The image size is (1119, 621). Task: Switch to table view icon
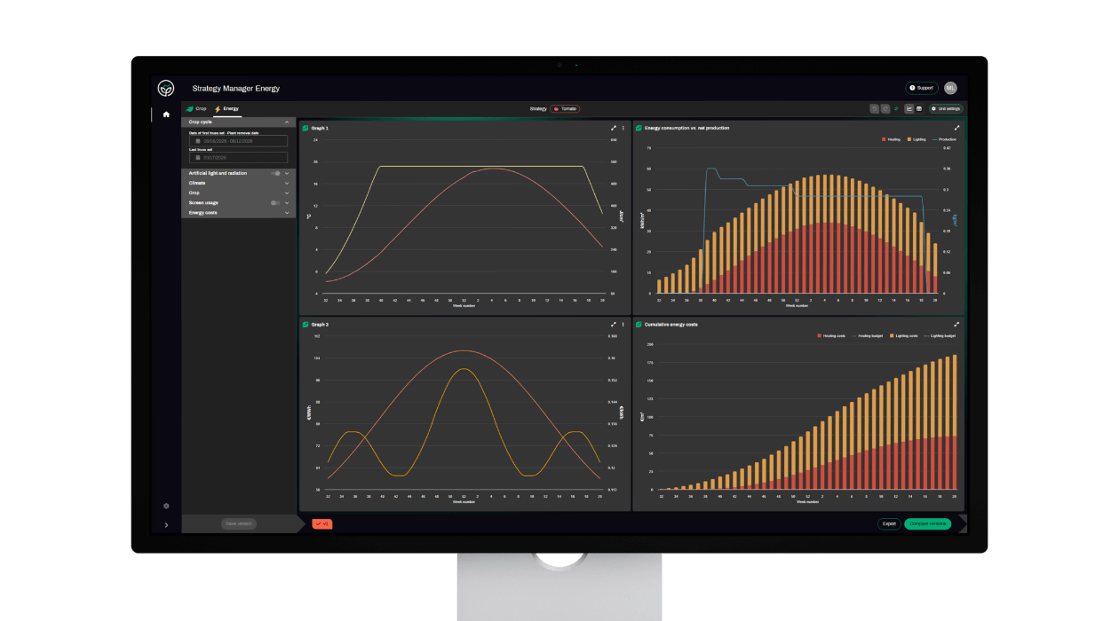pos(919,109)
